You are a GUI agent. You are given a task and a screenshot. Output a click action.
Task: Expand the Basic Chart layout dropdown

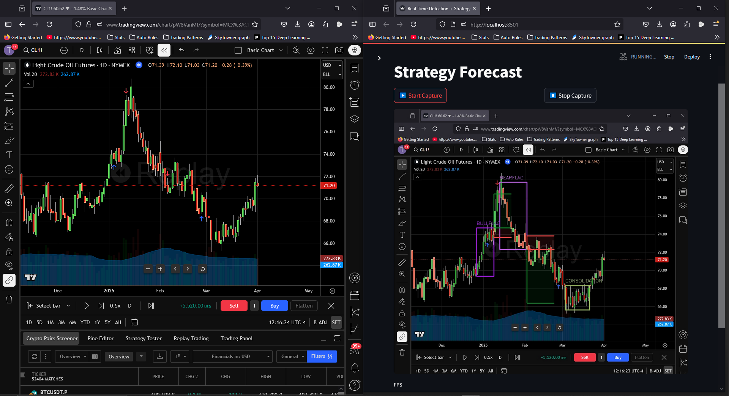(281, 50)
